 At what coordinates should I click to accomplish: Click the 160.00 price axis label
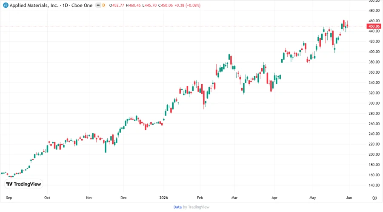pyautogui.click(x=374, y=175)
